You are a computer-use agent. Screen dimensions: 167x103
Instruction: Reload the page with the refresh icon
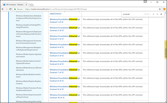(x=10, y=9)
